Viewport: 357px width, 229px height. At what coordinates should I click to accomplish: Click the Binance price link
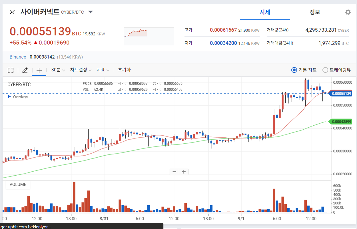tap(18, 57)
